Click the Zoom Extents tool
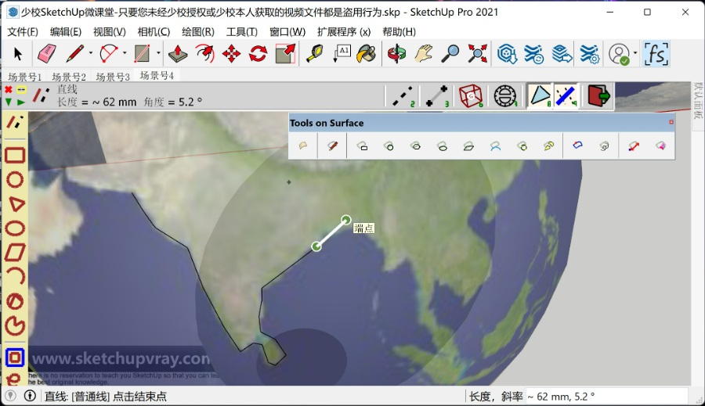 [477, 54]
